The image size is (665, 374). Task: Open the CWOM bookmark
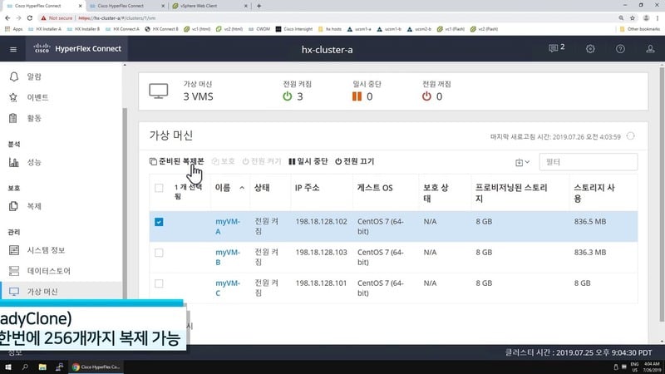259,29
